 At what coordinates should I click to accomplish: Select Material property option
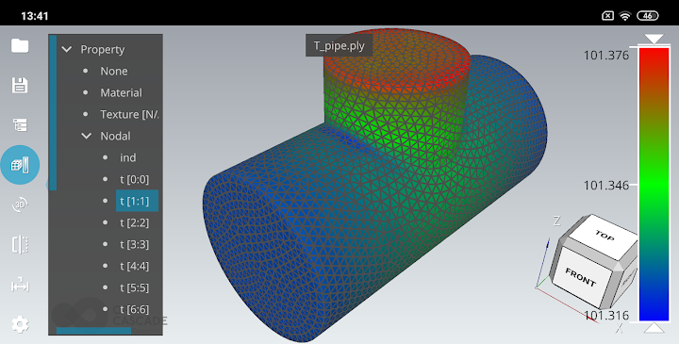[x=122, y=92]
